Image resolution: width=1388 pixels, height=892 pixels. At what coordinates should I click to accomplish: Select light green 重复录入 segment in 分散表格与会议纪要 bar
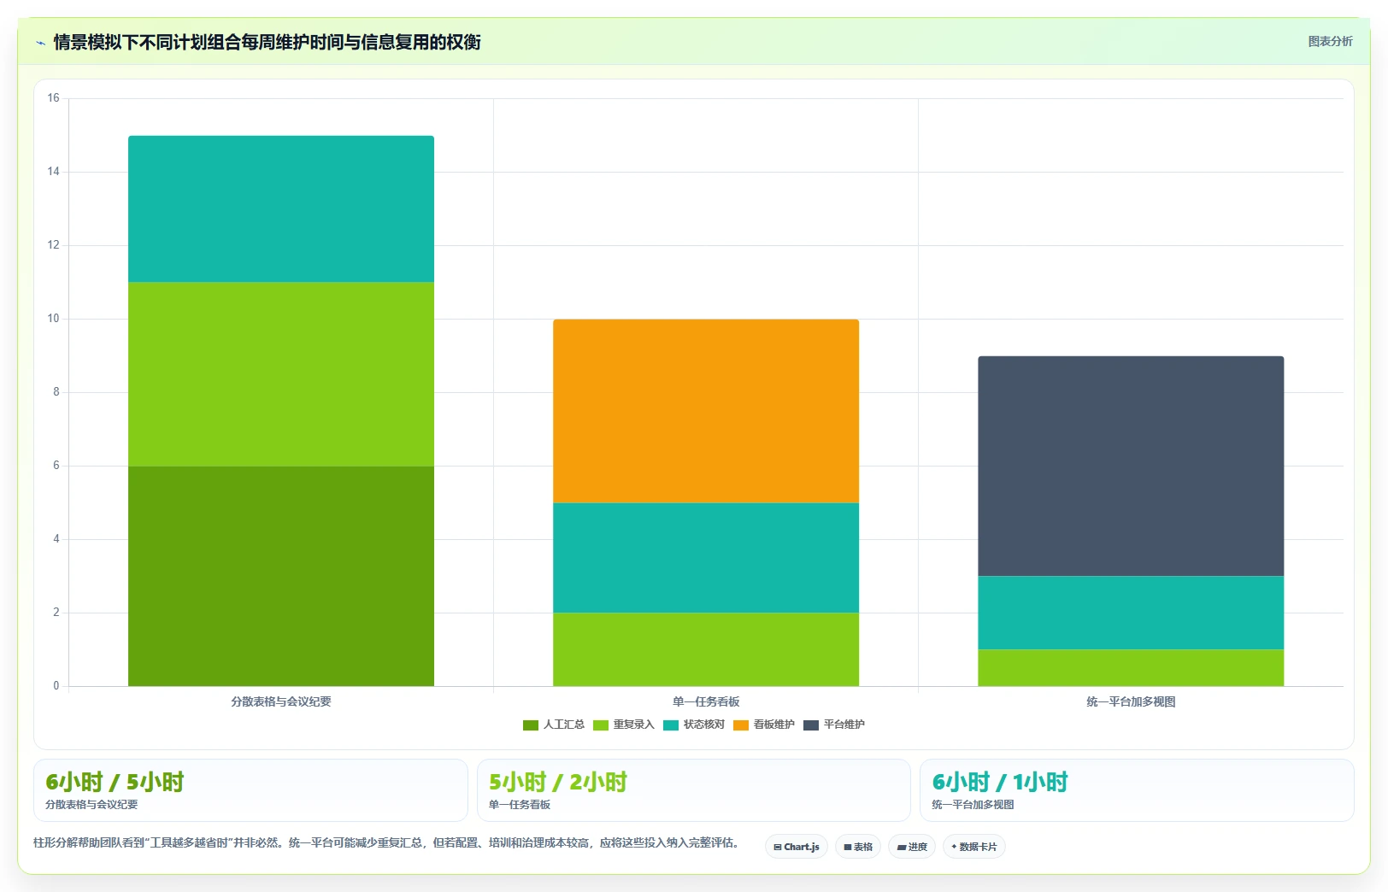281,374
